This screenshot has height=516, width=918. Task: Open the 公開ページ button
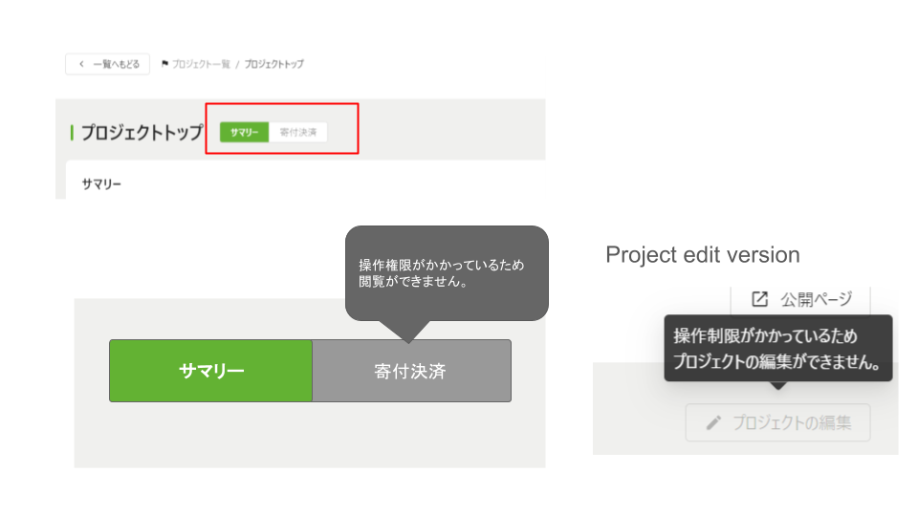pos(801,299)
